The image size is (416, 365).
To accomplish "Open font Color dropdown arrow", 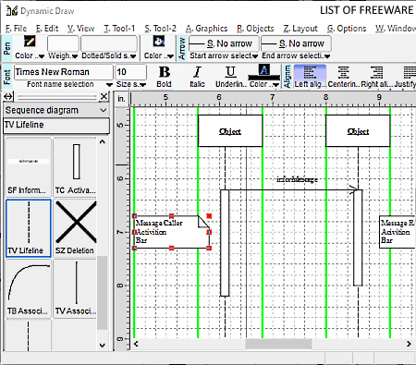I will pos(275,84).
